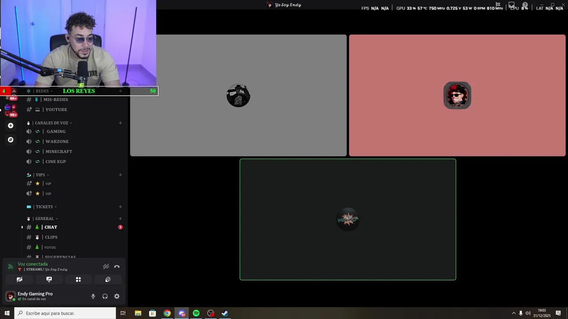
Task: Open Spotify from the taskbar
Action: [196, 313]
